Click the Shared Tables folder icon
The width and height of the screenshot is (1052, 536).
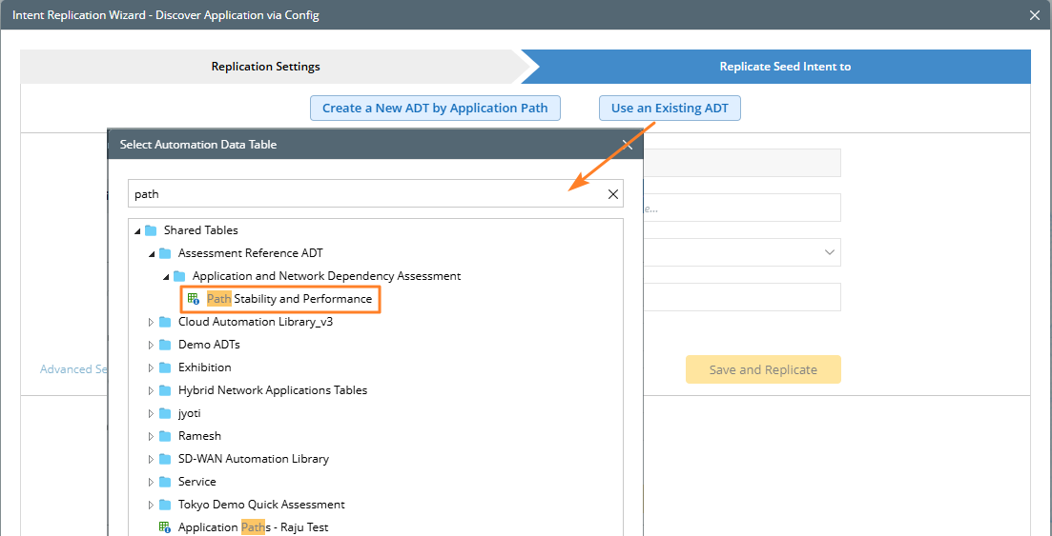coord(151,230)
